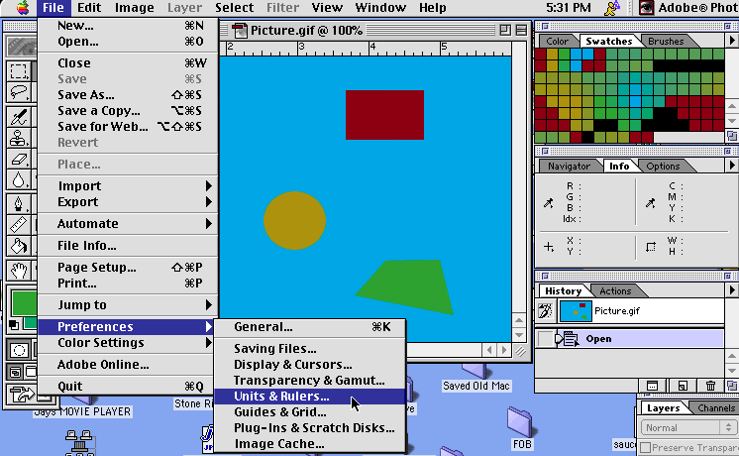Image resolution: width=739 pixels, height=456 pixels.
Task: Choose Quit from File menu
Action: (x=127, y=387)
